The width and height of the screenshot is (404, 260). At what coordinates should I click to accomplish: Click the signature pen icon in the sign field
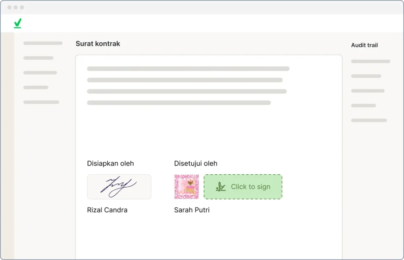221,187
